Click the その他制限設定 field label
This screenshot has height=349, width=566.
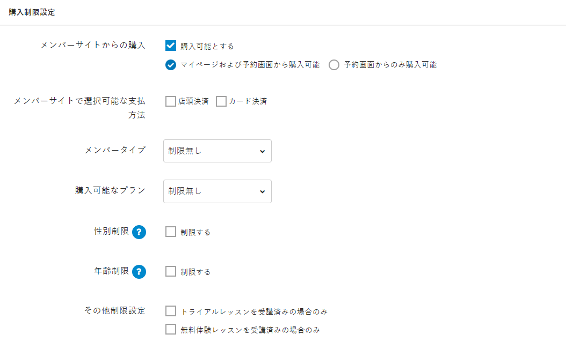point(115,310)
